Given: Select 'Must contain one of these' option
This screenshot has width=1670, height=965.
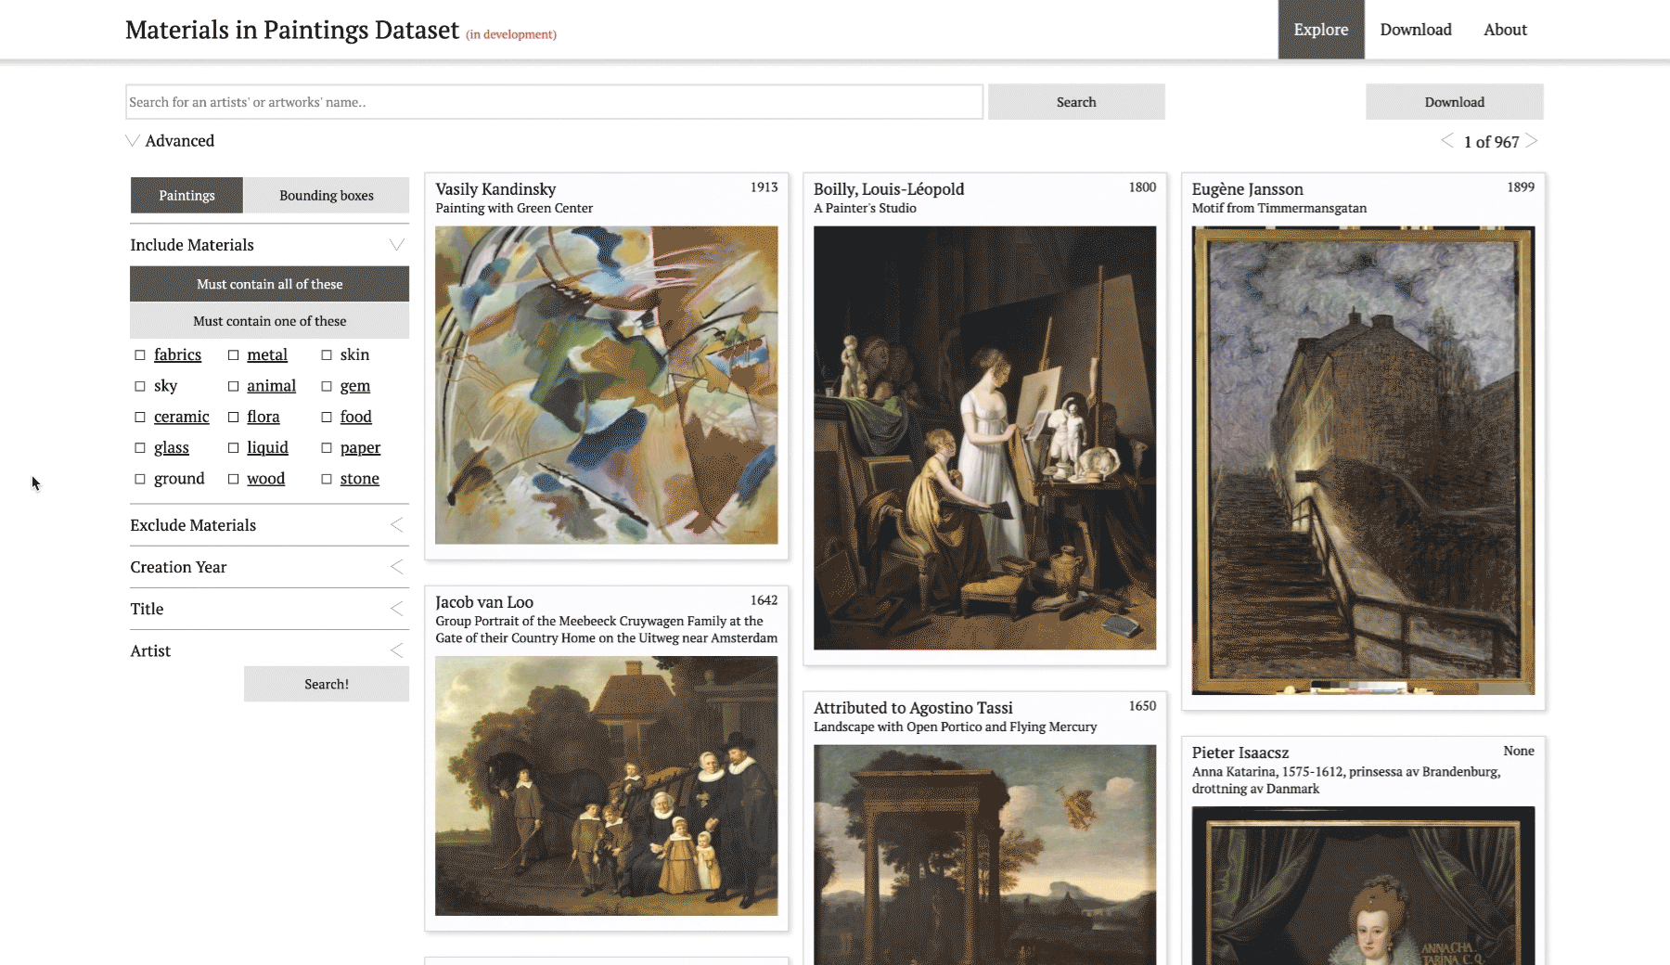Looking at the screenshot, I should (x=269, y=321).
